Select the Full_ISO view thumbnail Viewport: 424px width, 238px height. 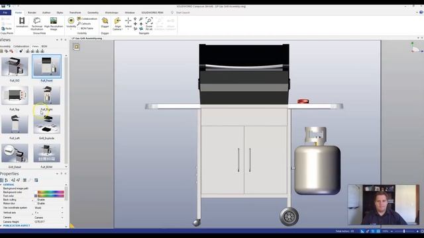coord(15,66)
